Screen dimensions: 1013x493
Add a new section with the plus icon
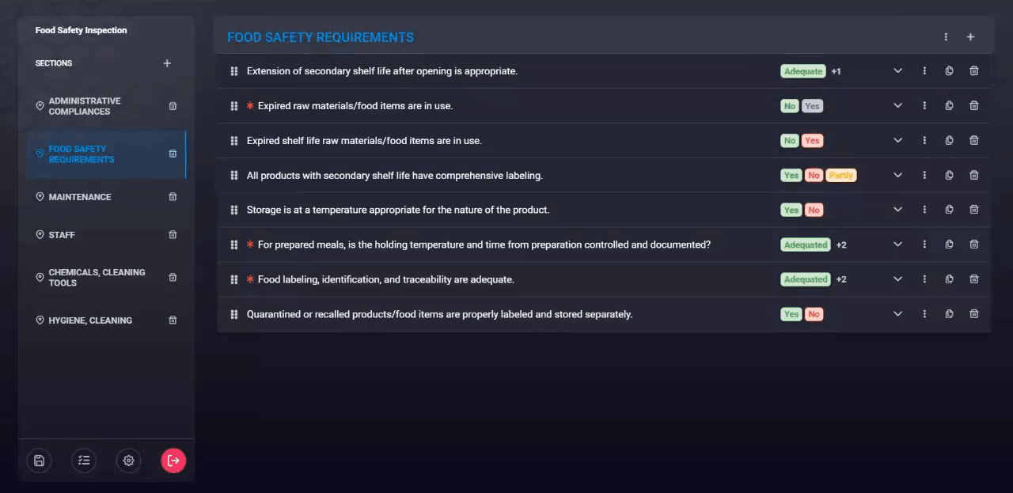(x=167, y=63)
